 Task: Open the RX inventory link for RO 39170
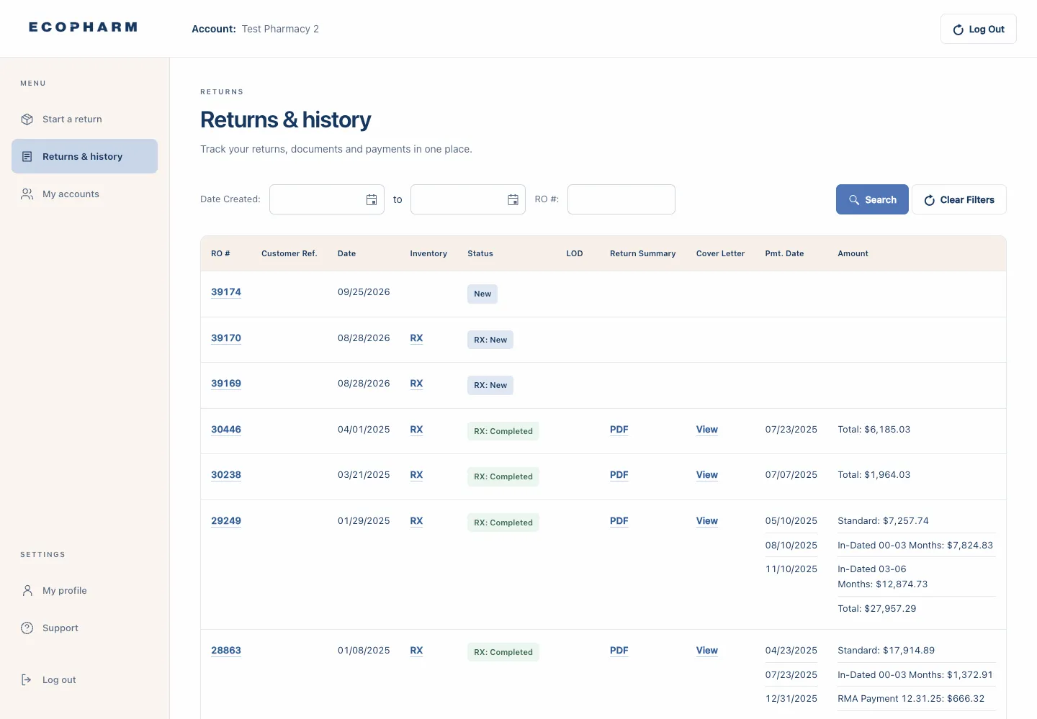416,338
